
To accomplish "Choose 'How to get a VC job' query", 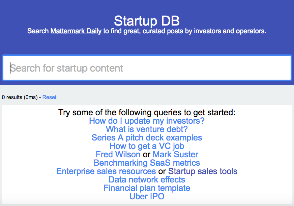I will click(x=147, y=146).
